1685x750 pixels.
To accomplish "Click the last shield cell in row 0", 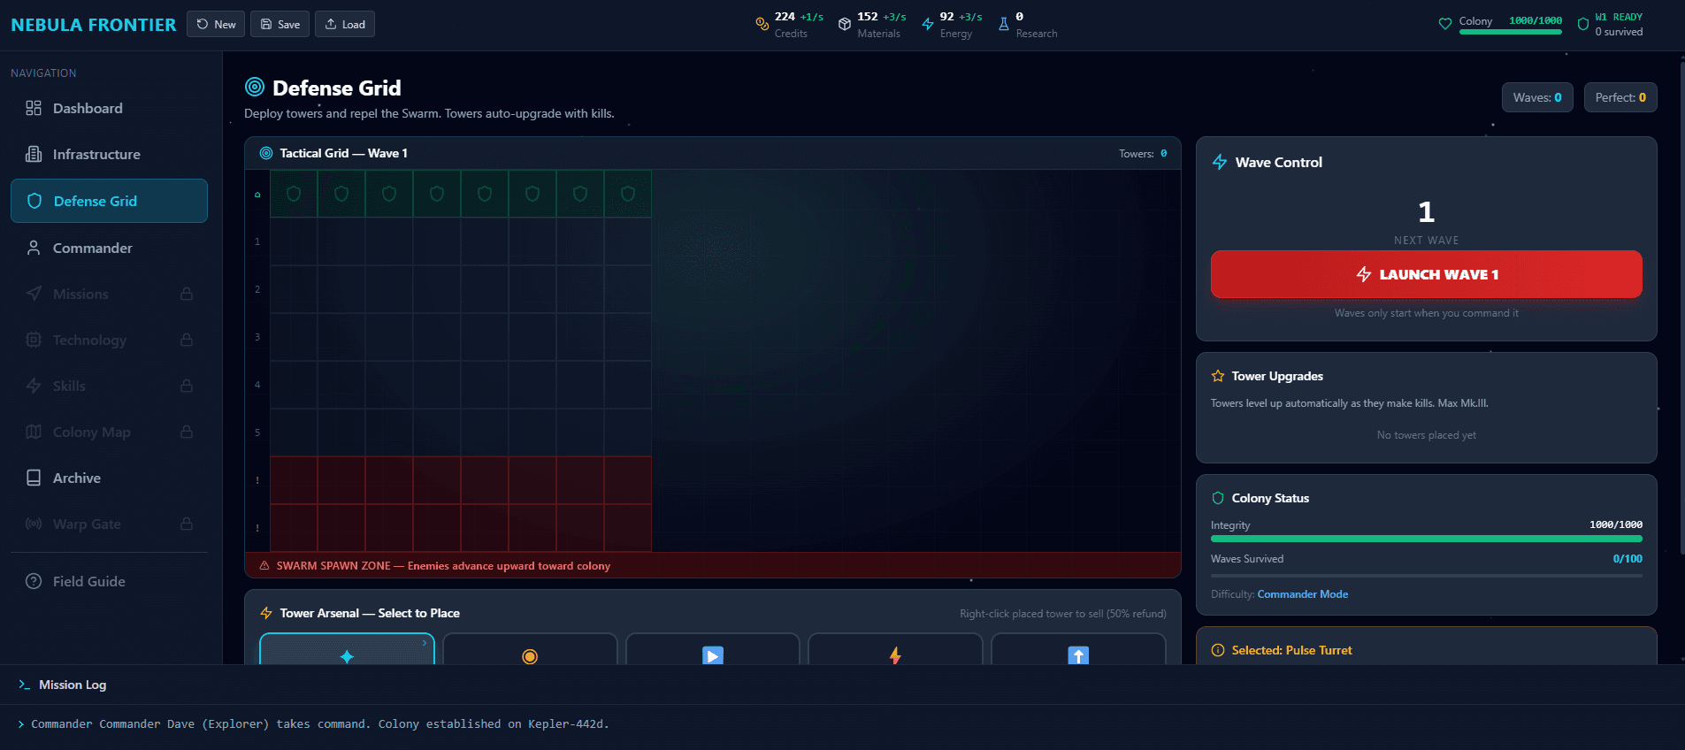I will 628,194.
